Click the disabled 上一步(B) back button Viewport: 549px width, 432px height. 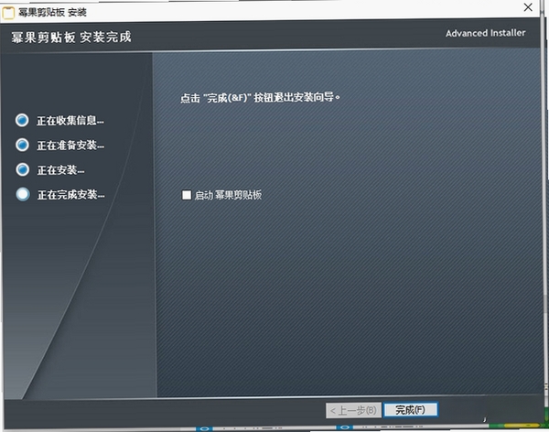tap(353, 410)
